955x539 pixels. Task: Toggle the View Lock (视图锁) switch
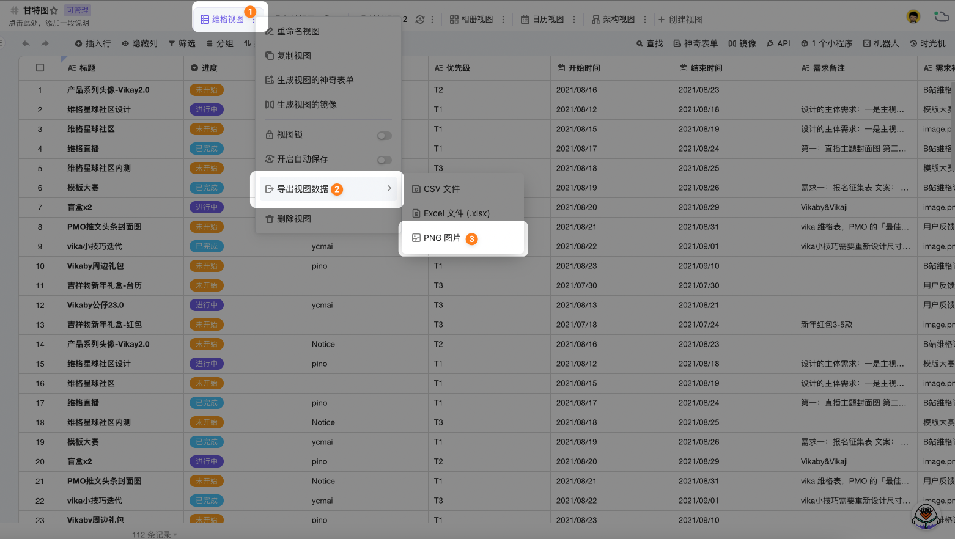[x=384, y=136]
